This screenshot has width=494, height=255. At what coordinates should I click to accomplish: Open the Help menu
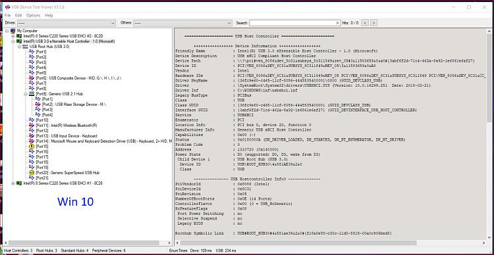(49, 15)
